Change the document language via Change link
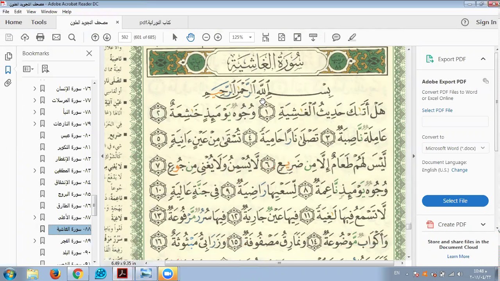This screenshot has width=500, height=281. click(x=459, y=170)
